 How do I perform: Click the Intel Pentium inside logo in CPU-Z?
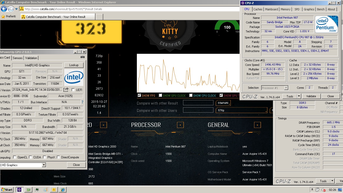(327, 24)
